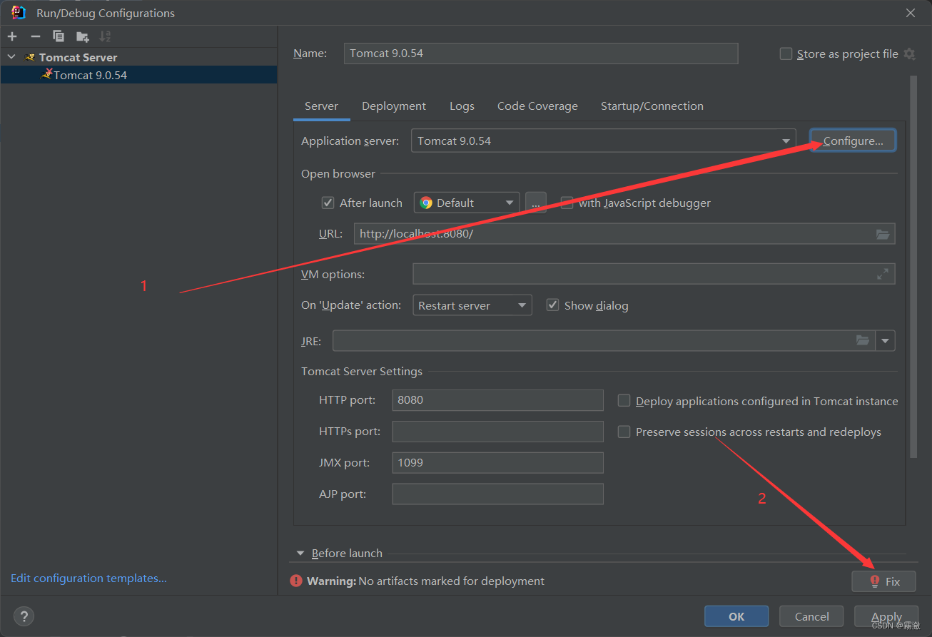This screenshot has height=637, width=932.
Task: Click the red warning icon near artifacts message
Action: pos(296,581)
